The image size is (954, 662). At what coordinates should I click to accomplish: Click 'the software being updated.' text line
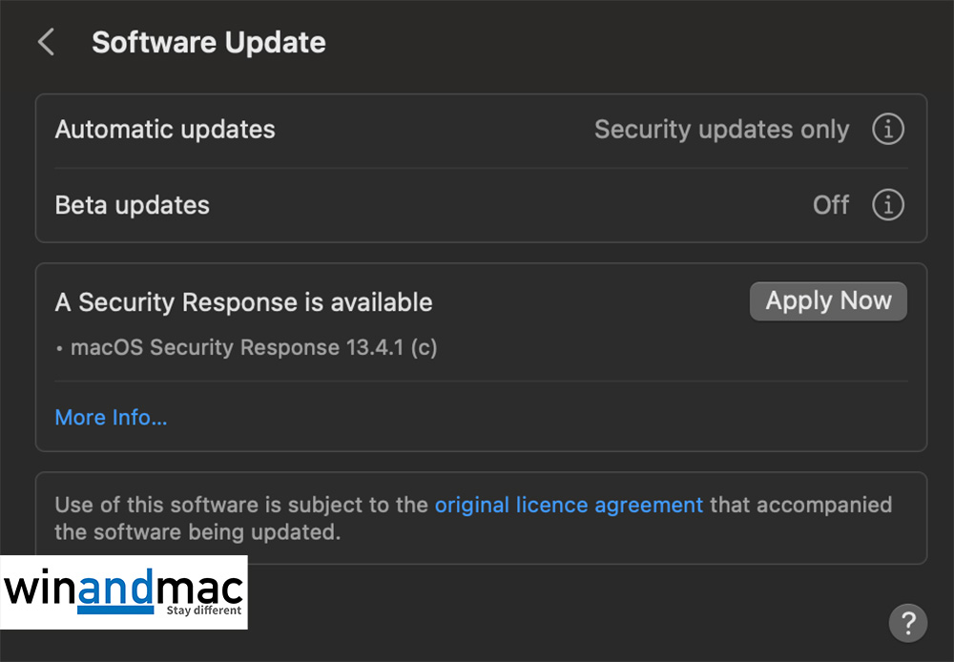(197, 531)
